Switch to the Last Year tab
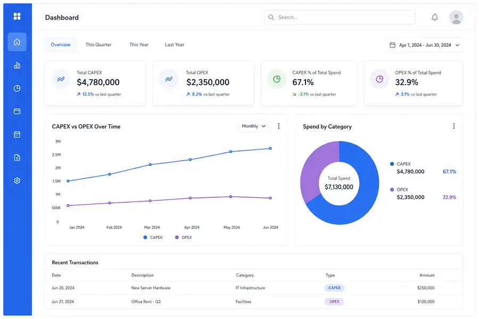Screen dimensions: 479x319 175,45
